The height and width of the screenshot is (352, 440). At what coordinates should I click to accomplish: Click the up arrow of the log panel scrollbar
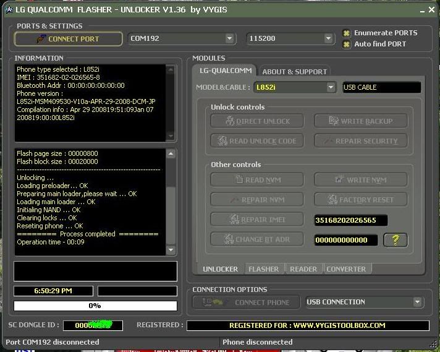pos(171,153)
